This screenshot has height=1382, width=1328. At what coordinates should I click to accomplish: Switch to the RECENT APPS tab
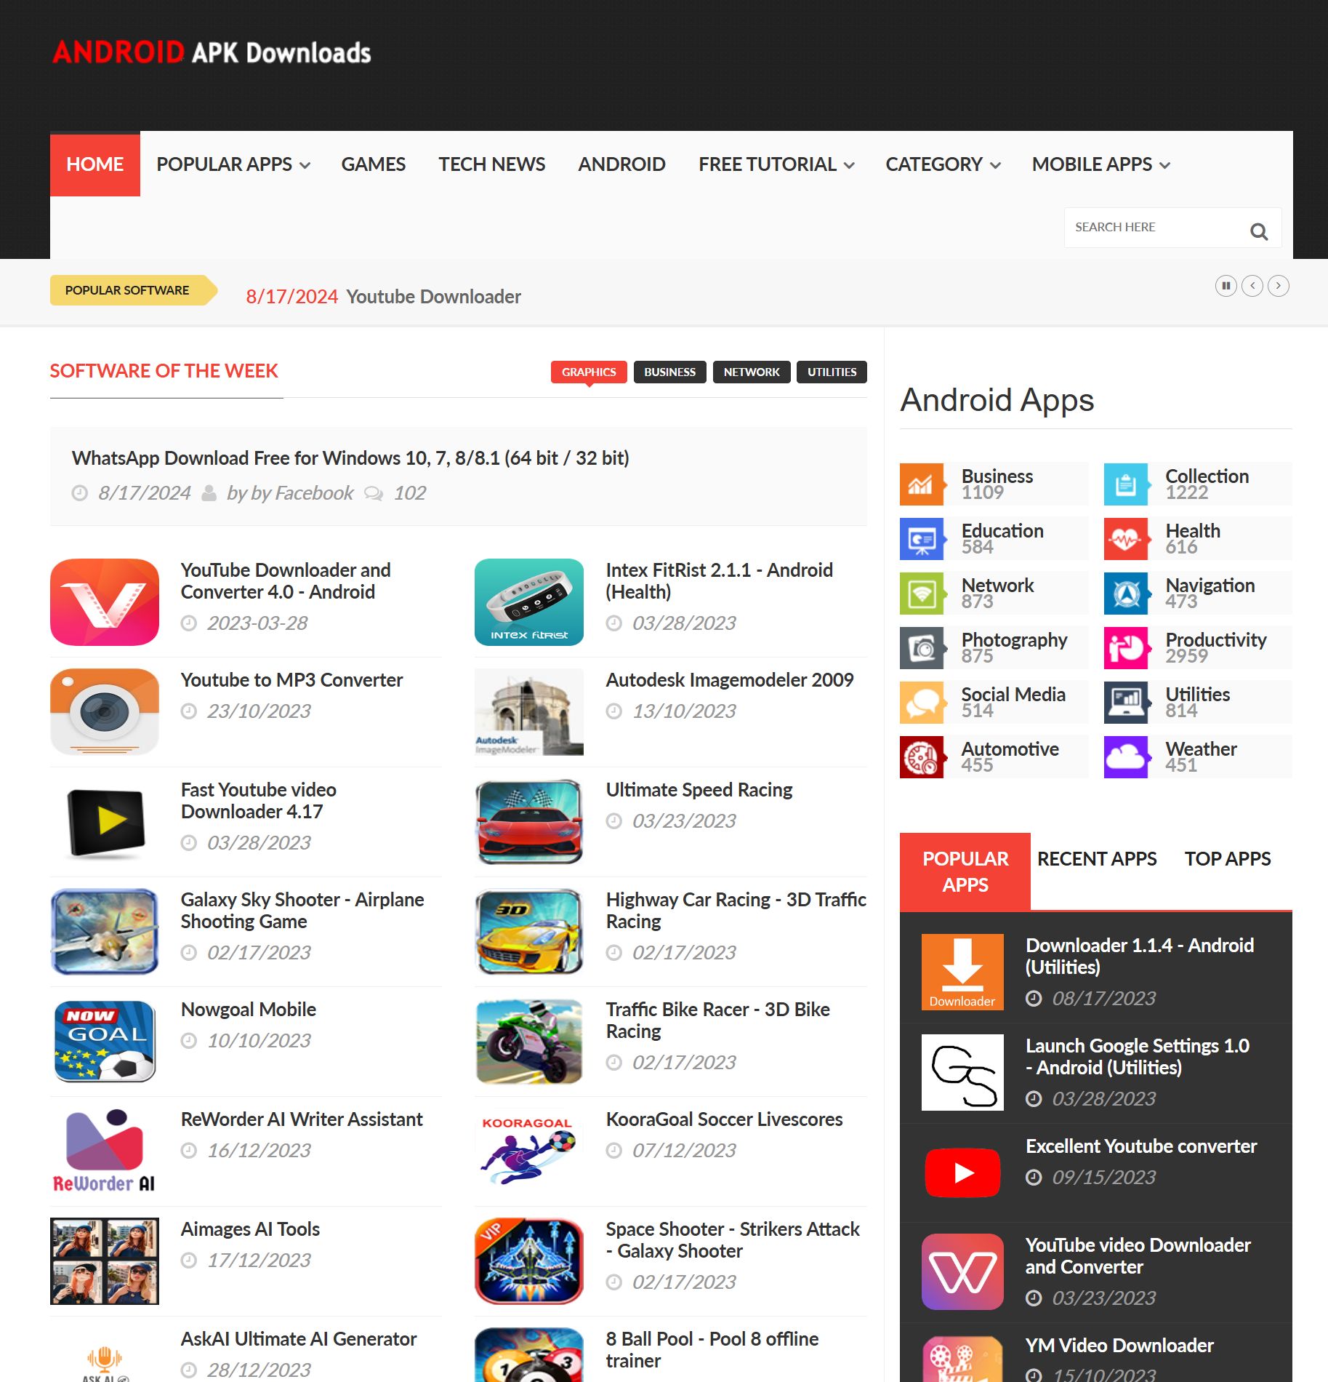click(1097, 859)
